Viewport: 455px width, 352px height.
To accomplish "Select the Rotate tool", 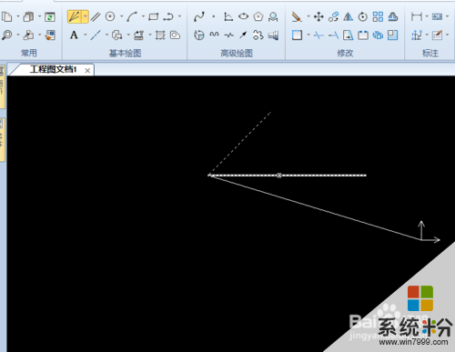I will point(363,16).
